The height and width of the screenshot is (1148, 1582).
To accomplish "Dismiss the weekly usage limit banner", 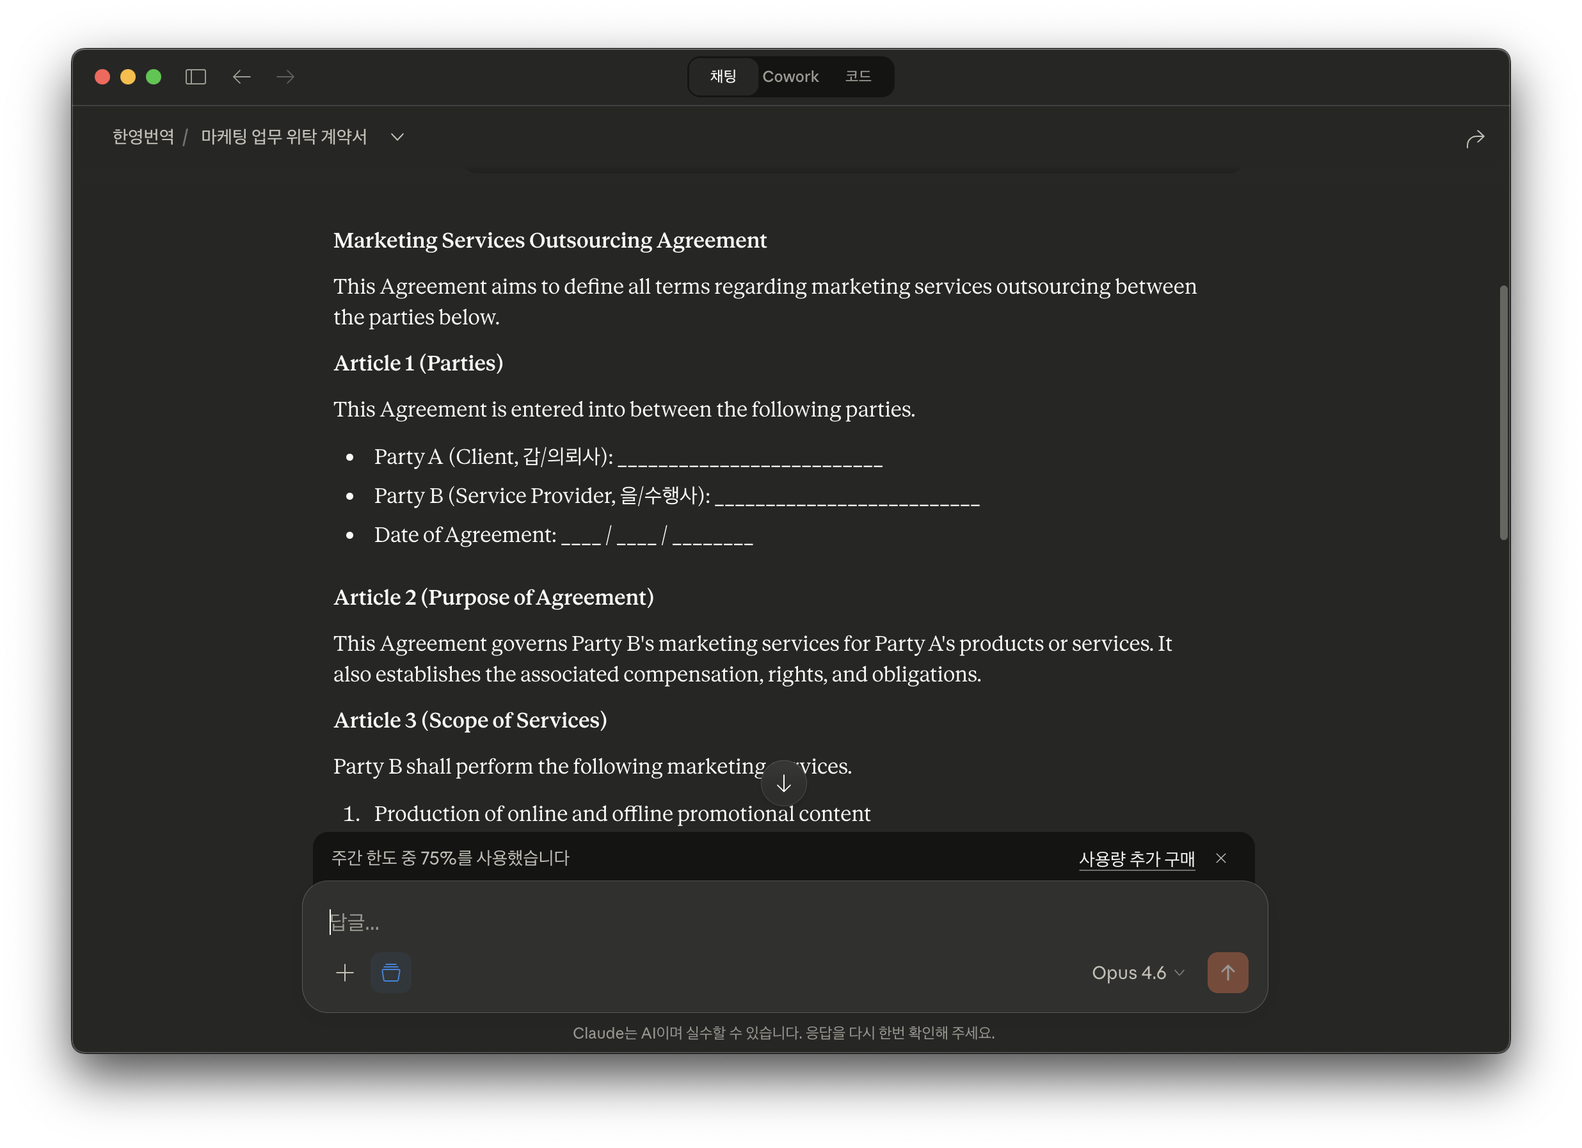I will point(1220,858).
